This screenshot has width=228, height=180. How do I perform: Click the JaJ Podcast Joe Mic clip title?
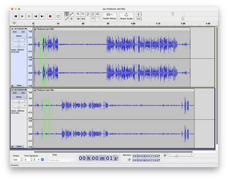44,90
